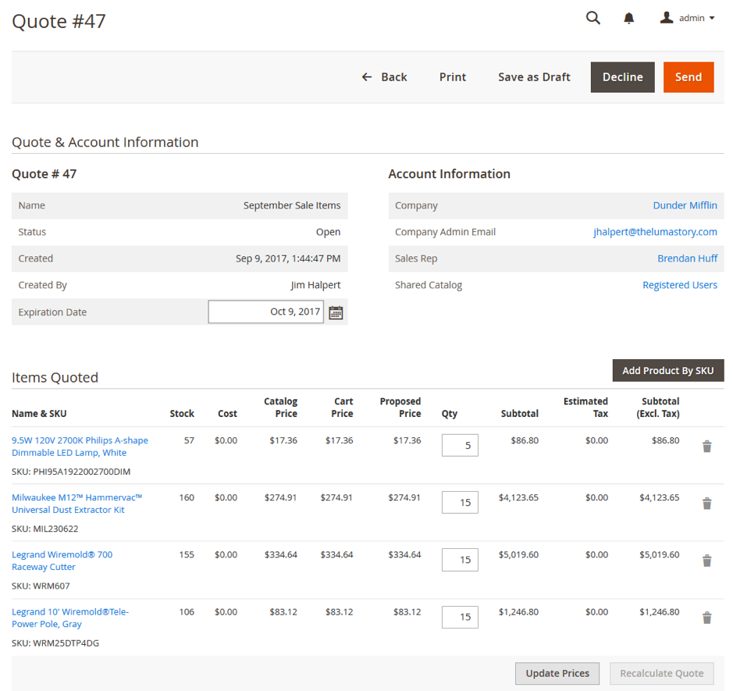Click catalog price '$83.12'
Viewport: 733px width, 691px height.
click(283, 612)
